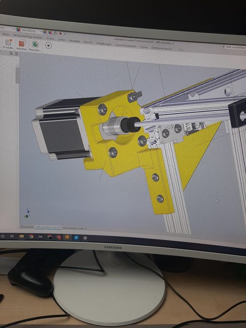Viewport: 246px width, 328px height.
Task: Click the Arbeitselemente icon in the ribbon
Action: click(22, 43)
